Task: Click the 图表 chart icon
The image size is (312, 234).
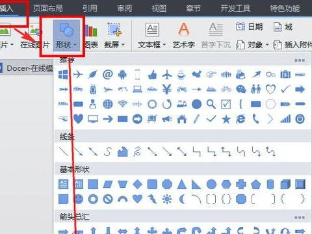Action: pos(91,36)
